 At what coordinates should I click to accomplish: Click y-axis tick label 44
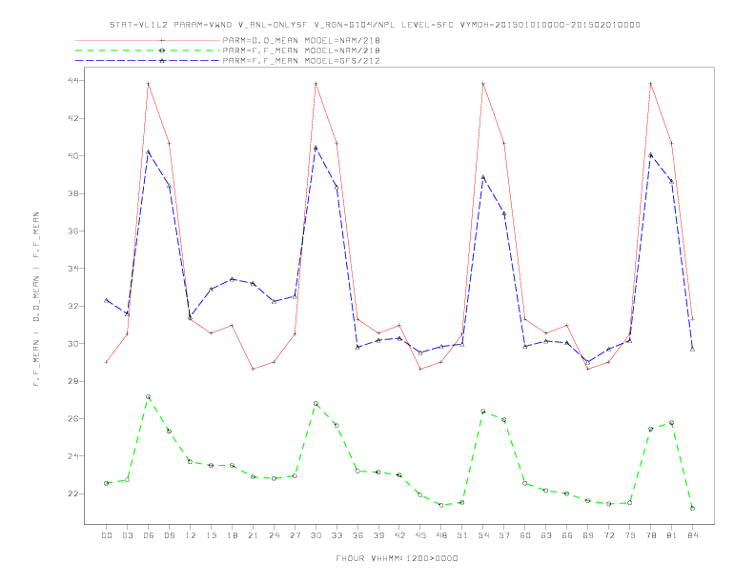(x=72, y=80)
